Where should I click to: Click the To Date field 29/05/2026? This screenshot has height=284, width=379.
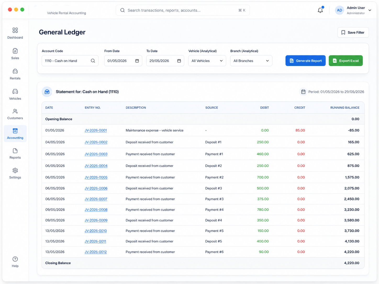[x=165, y=61]
